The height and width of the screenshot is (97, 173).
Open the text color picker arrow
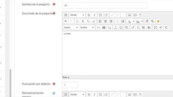[134, 21]
